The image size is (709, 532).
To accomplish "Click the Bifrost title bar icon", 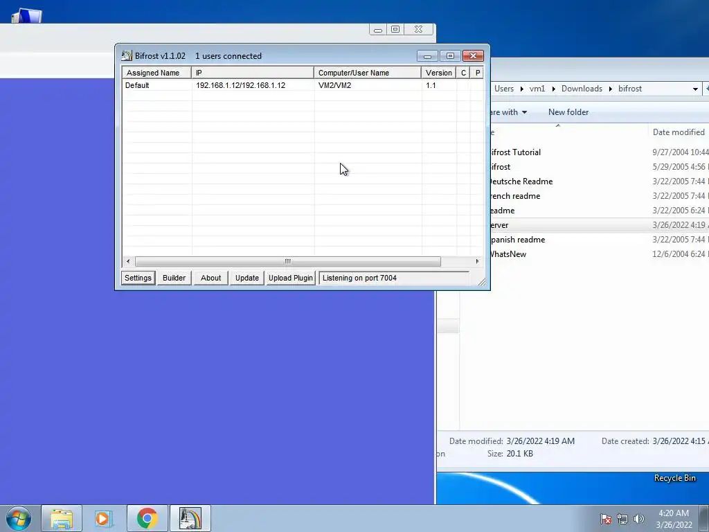I will [127, 55].
